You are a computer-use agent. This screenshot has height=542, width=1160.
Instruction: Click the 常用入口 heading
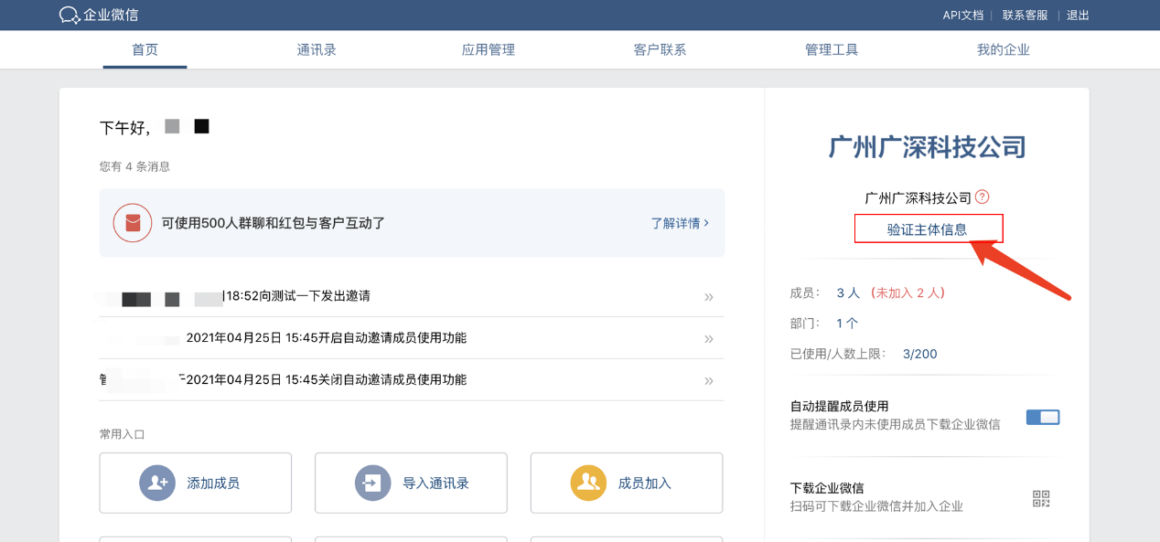tap(123, 434)
